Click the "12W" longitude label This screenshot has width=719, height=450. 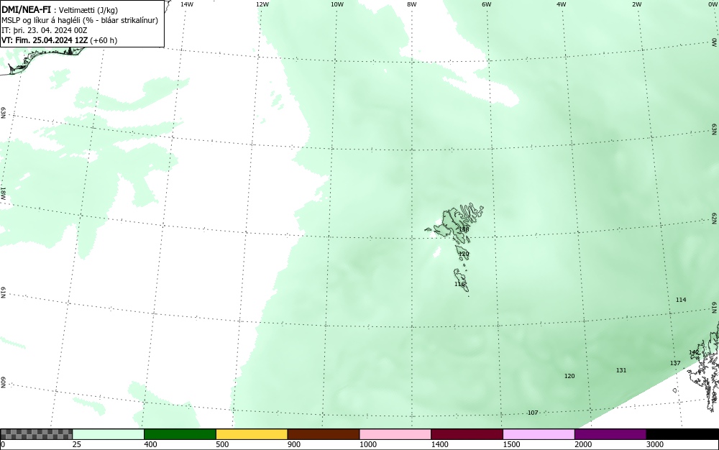pyautogui.click(x=262, y=4)
